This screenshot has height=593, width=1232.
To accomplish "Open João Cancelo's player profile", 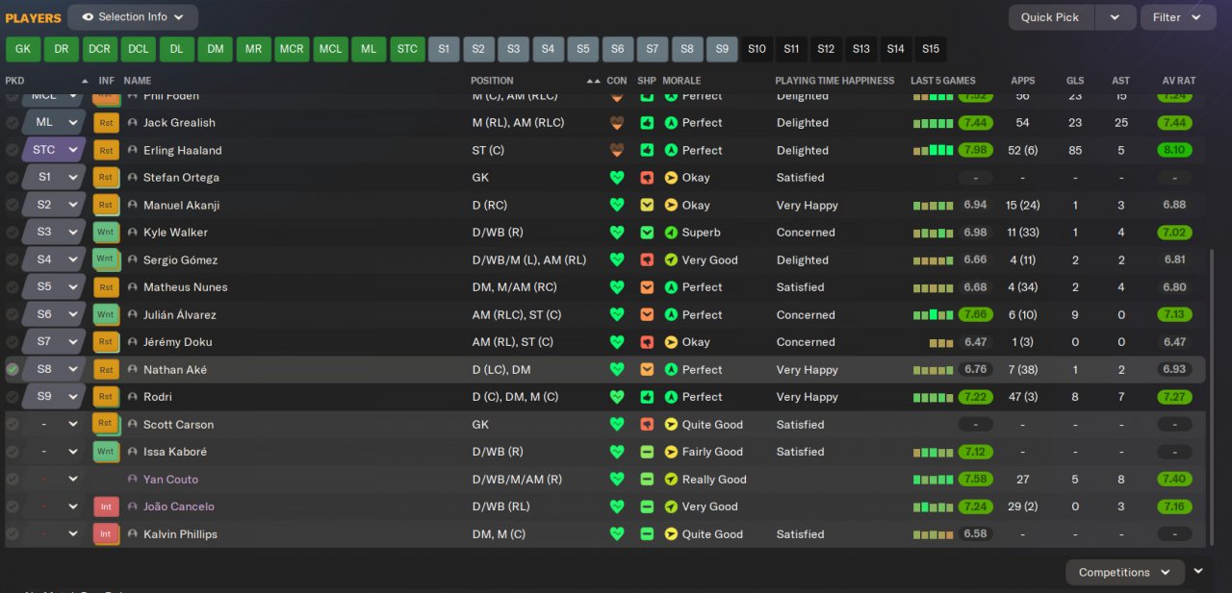I will click(179, 507).
